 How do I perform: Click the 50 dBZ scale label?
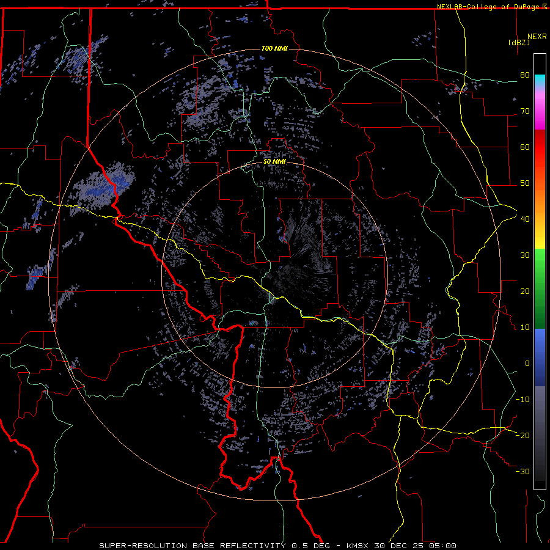[x=525, y=183]
